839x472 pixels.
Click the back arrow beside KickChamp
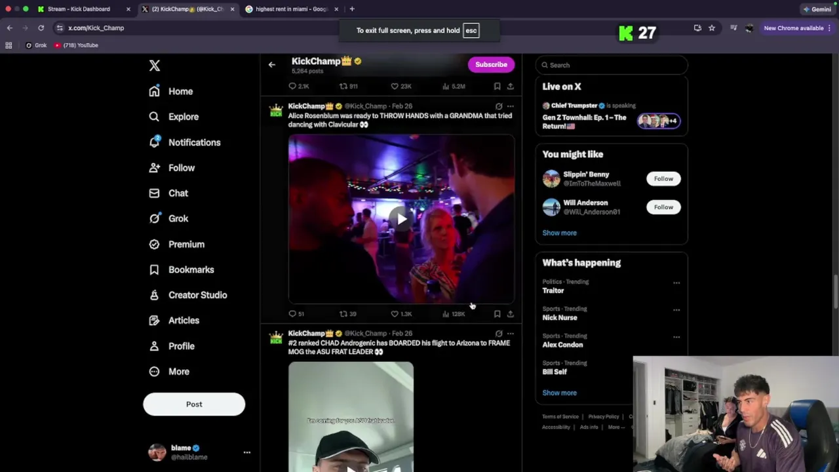pyautogui.click(x=272, y=64)
